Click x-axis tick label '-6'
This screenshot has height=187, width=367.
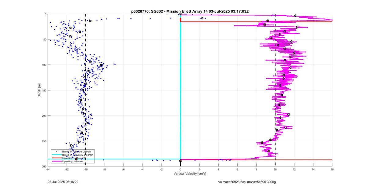(x=123, y=169)
